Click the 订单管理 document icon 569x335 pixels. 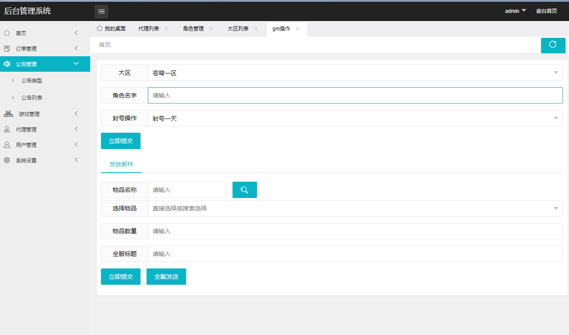[7, 49]
